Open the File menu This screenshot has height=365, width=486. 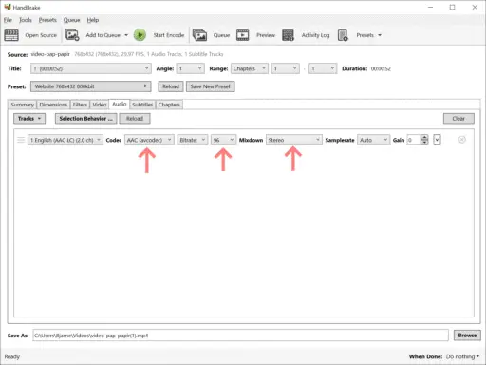[8, 20]
